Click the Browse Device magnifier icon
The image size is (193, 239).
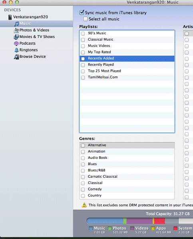click(x=16, y=57)
